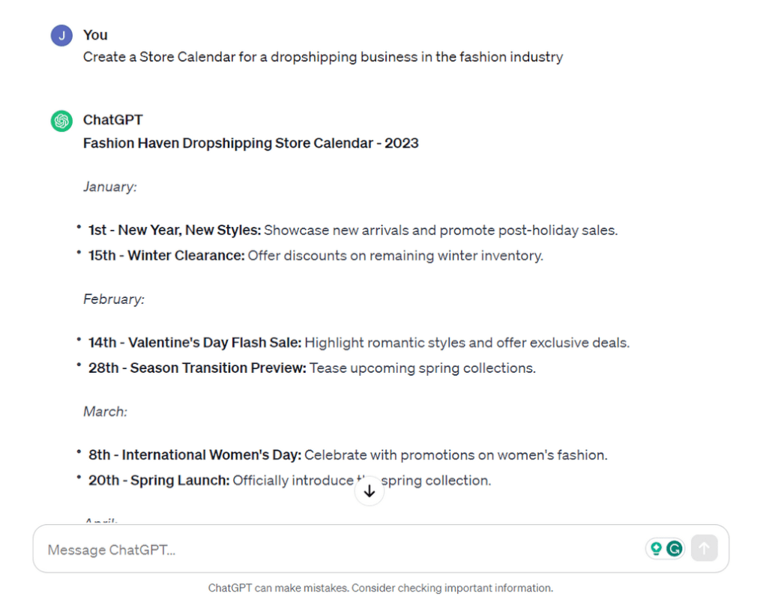760x599 pixels.
Task: Click the 'ChatGPT can make mistakes' disclaimer text
Action: 381,588
